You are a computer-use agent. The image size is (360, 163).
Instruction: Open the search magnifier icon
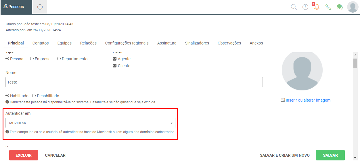pyautogui.click(x=294, y=7)
